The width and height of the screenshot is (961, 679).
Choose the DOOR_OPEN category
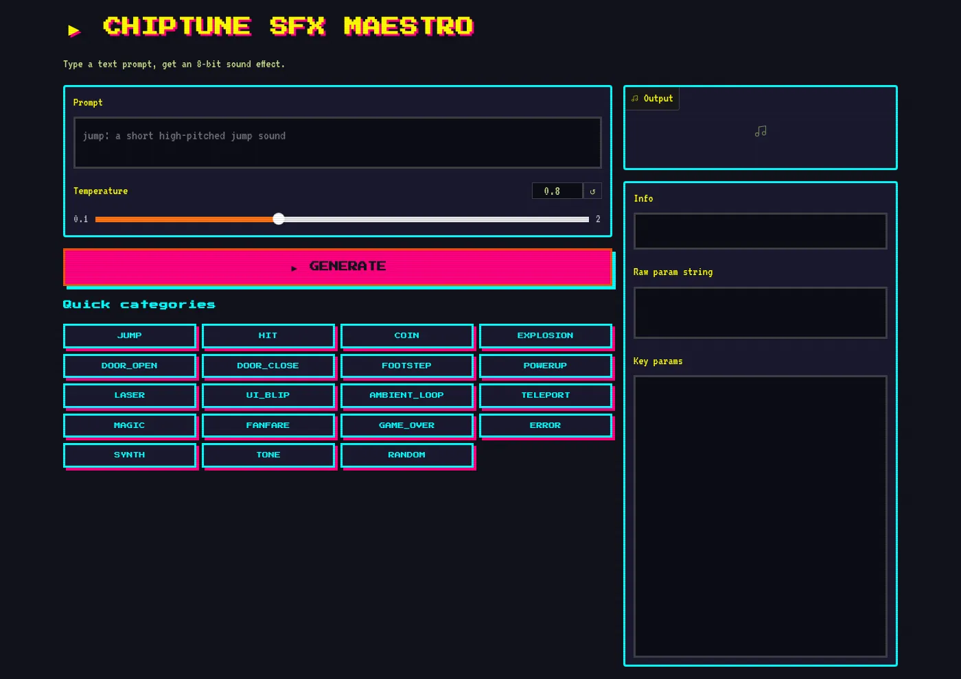[x=130, y=366]
